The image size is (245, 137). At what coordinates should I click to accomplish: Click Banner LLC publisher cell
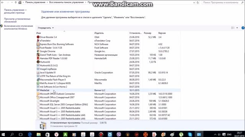[x=100, y=90]
